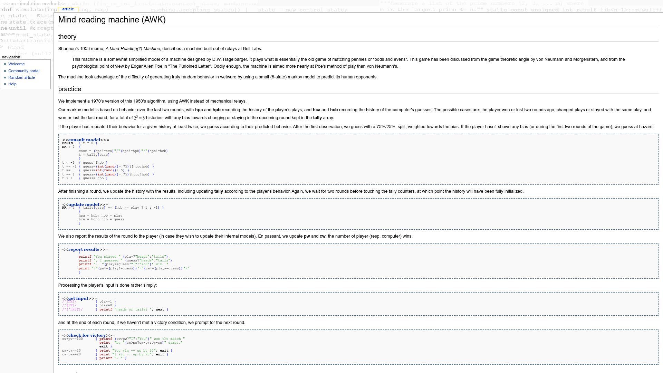Click the quoted paragraph about D.W. Hagelbarger
The image size is (663, 373).
click(x=348, y=63)
